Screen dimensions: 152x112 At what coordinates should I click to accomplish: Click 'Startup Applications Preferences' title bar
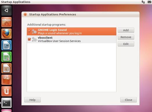point(80,14)
